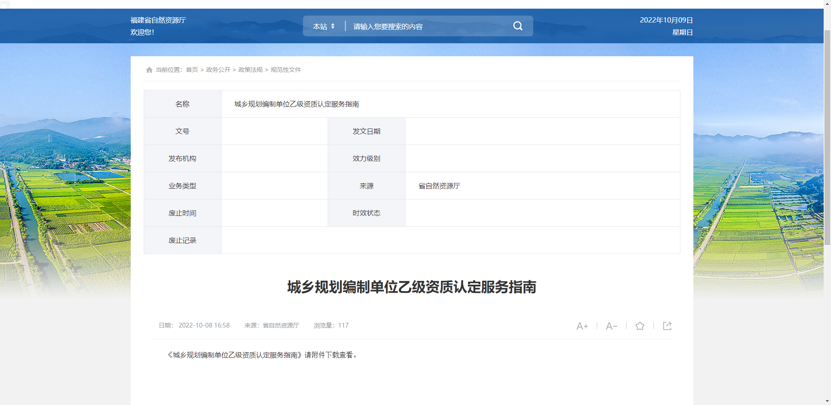Click the site title 福建省自然资源厅
Screen dimensions: 831x405
point(158,20)
